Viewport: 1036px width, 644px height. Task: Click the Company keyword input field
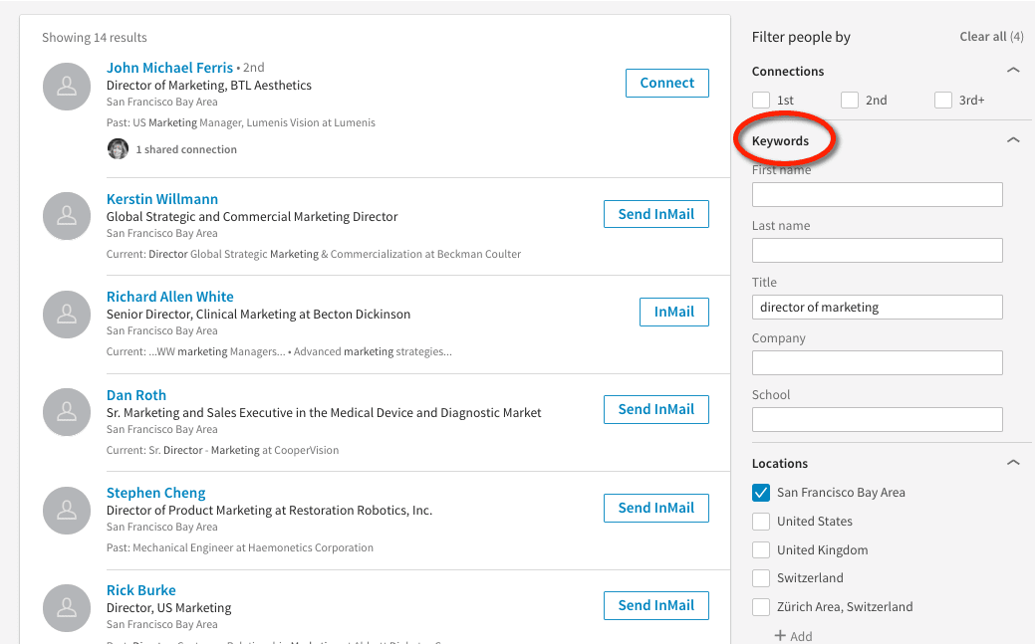coord(877,363)
